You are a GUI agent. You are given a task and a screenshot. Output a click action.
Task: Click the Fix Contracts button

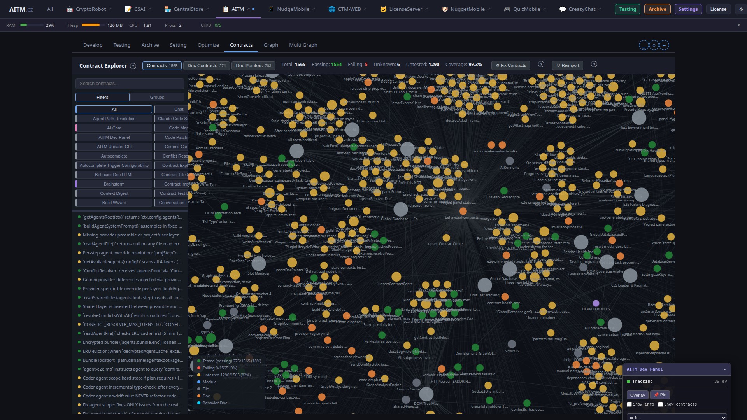point(511,65)
